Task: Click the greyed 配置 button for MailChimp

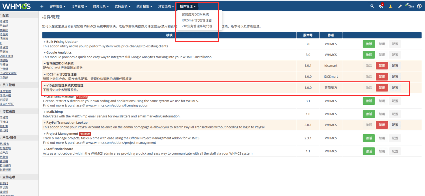Action: pos(395,114)
